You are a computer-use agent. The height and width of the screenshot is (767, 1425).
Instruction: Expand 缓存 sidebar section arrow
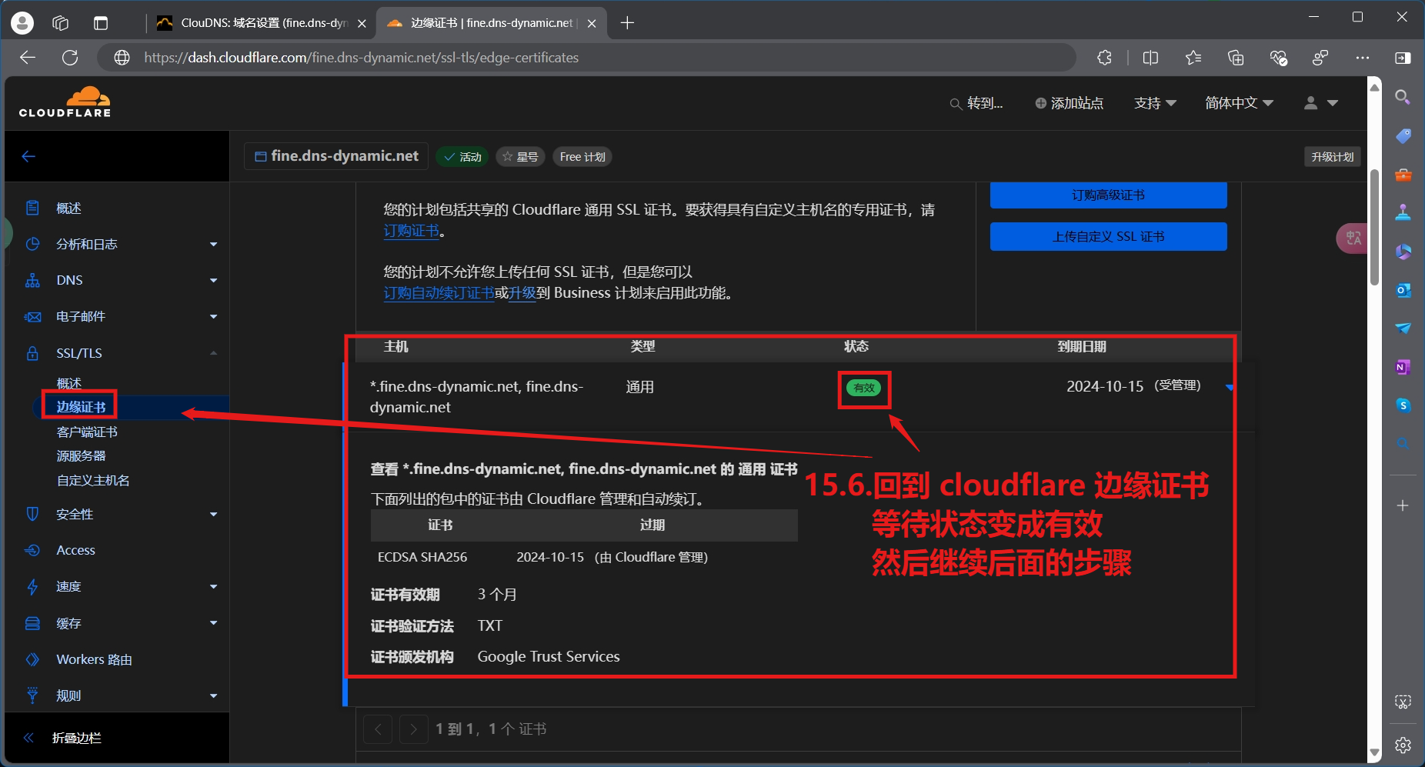(x=213, y=623)
